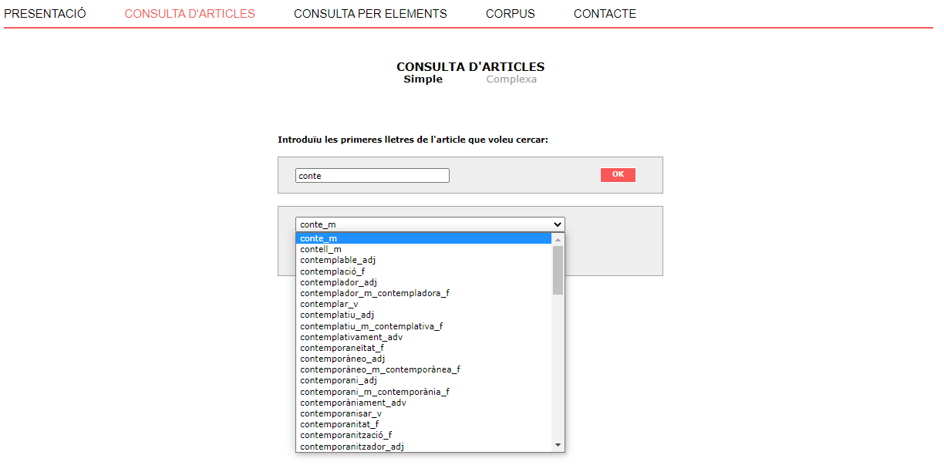The image size is (944, 472).
Task: Click the search text field containing 'conte'
Action: [372, 176]
